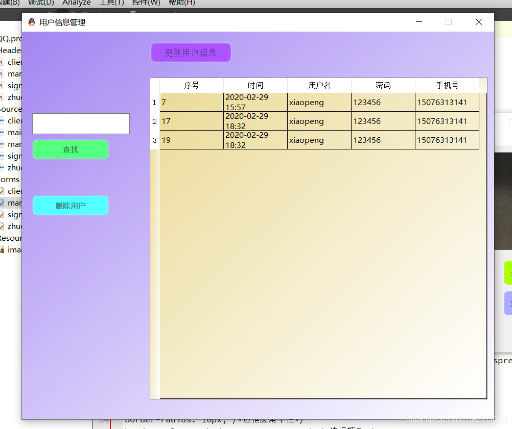Click the QQ penguin window icon
This screenshot has width=512, height=429.
tap(31, 22)
